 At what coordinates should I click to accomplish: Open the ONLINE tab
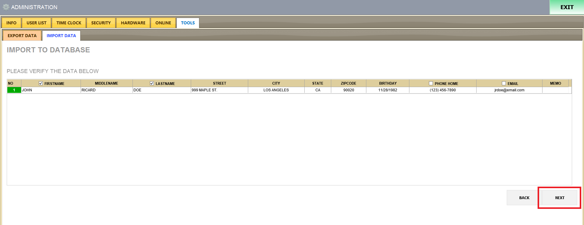coord(163,23)
